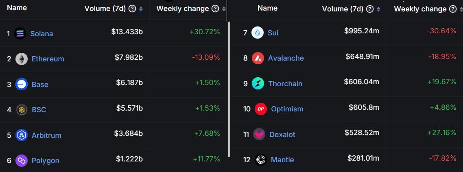Click the Avalanche red logo icon
The width and height of the screenshot is (463, 172).
tap(258, 58)
